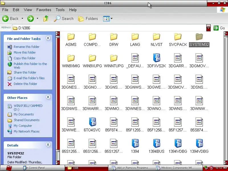Go to Shared Documents

(27, 120)
